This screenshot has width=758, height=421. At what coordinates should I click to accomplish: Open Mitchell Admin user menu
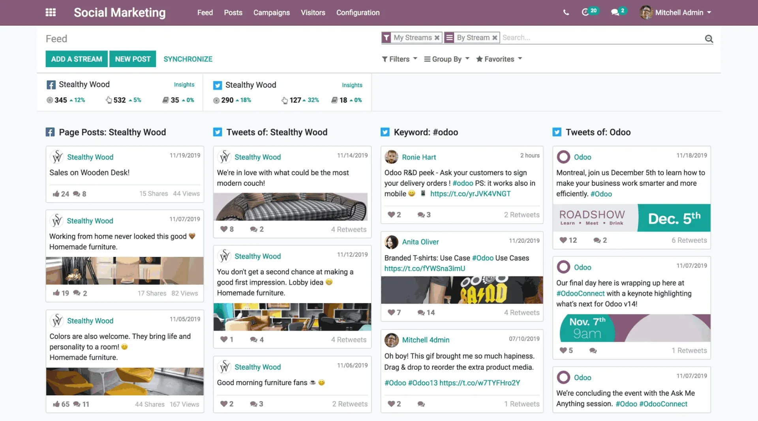(675, 12)
